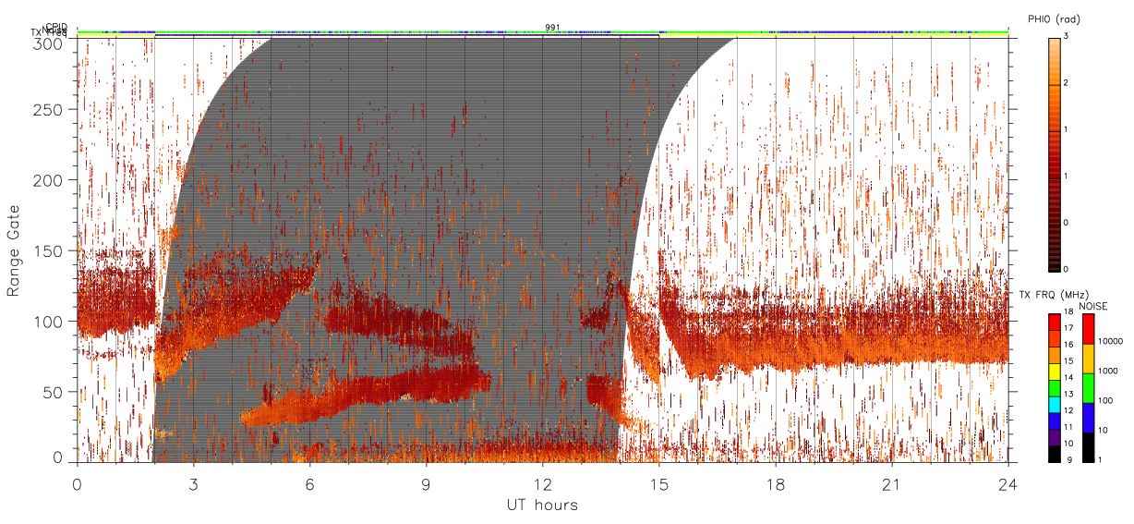The height and width of the screenshot is (524, 1134).
Task: Click the orange 15–16 MHz swatch in TX FRQ legend
Action: (1054, 355)
